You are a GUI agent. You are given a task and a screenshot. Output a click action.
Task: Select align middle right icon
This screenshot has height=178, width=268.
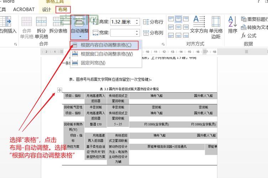pyautogui.click(x=186, y=27)
